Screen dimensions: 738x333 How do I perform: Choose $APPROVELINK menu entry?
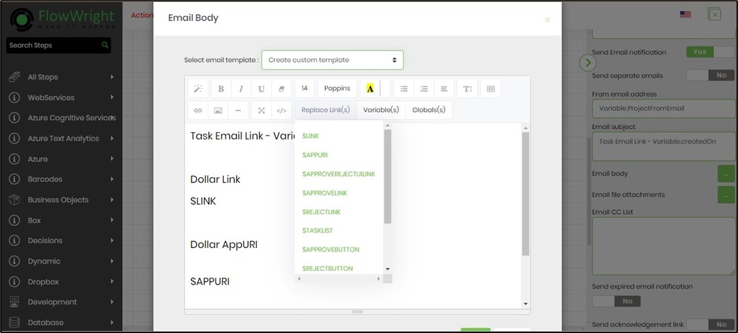[324, 193]
